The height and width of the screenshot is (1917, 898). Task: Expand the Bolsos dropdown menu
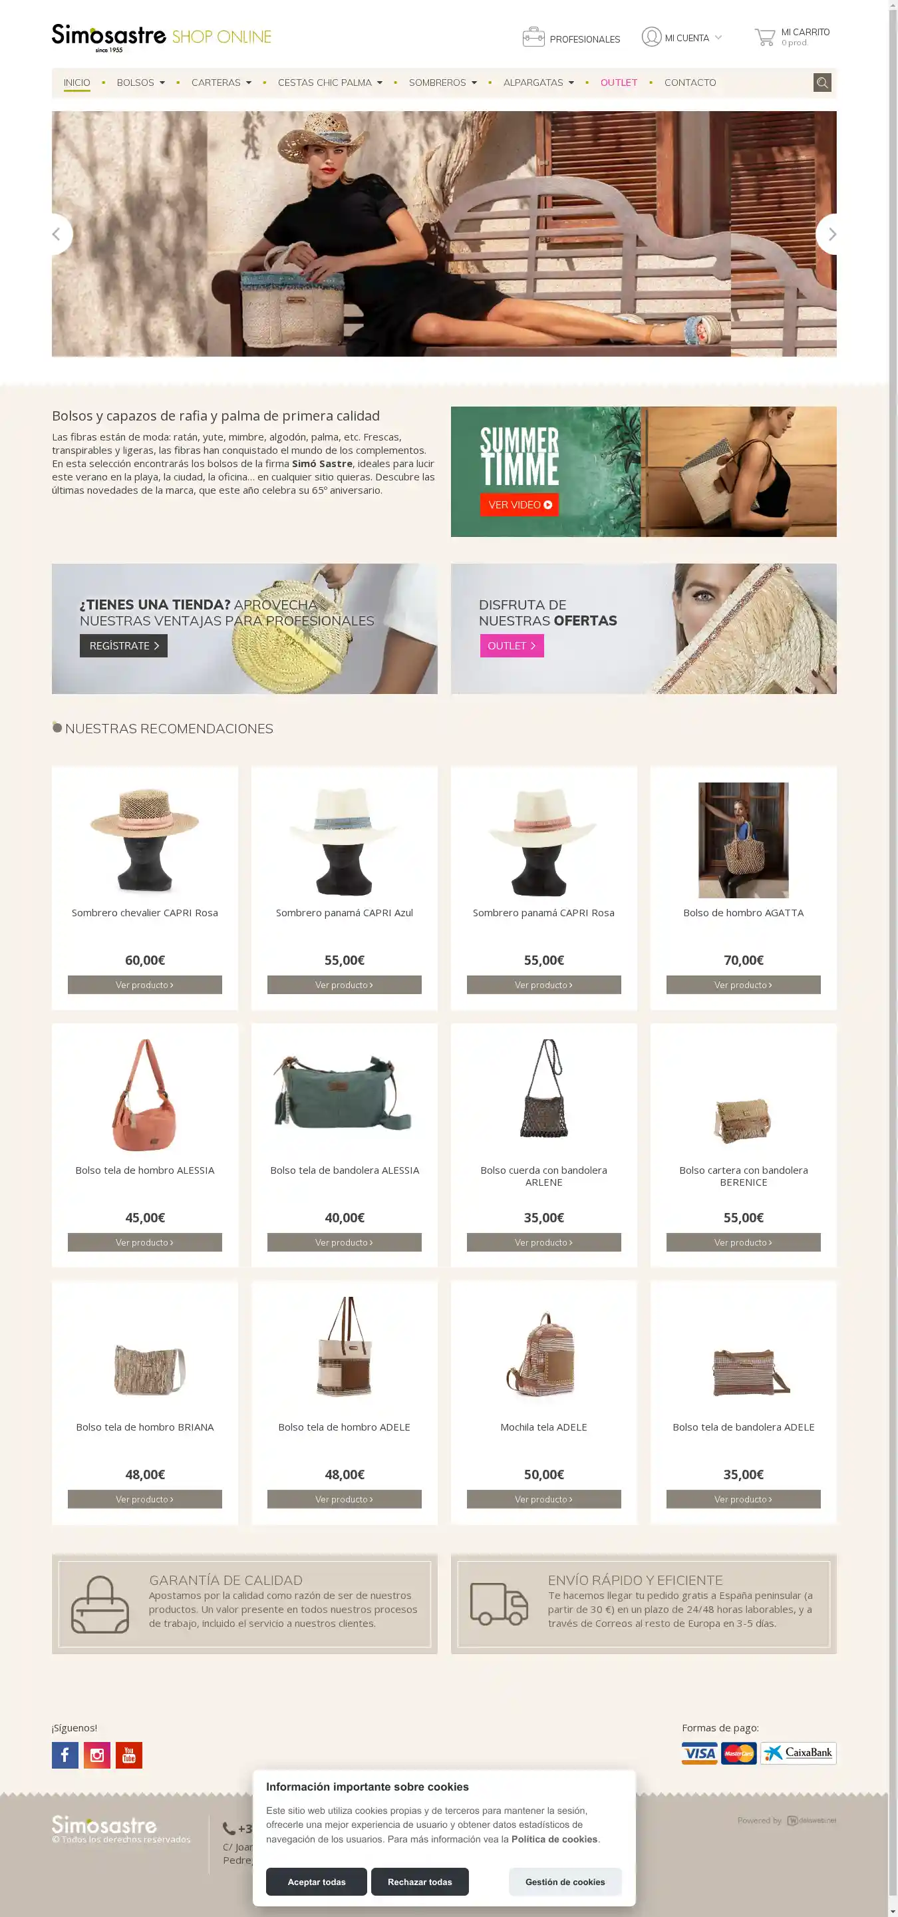140,83
